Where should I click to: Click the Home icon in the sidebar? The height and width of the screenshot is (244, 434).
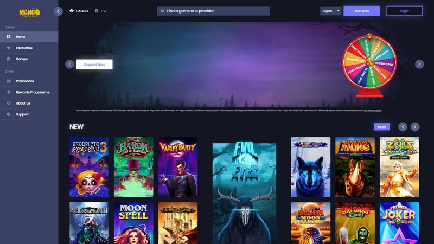[9, 37]
